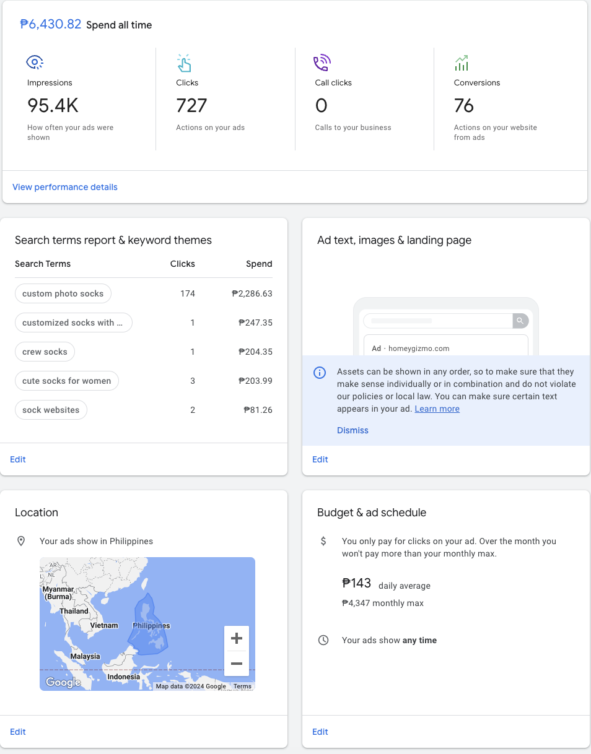This screenshot has width=591, height=754.
Task: Click the dollar sign budget icon
Action: tap(323, 541)
